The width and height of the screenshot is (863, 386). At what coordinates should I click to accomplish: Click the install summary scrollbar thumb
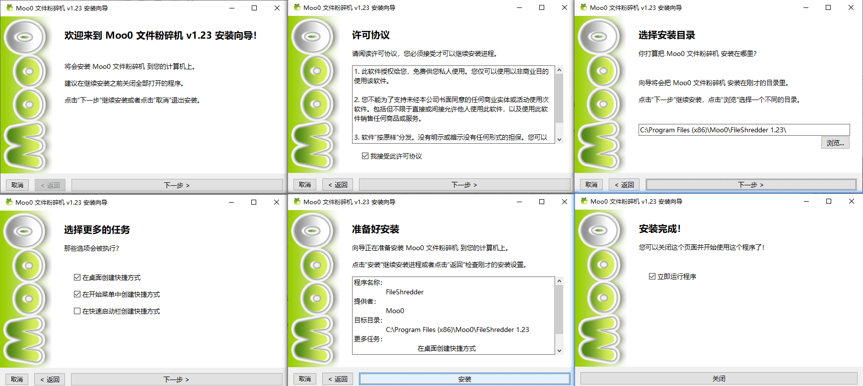point(559,310)
